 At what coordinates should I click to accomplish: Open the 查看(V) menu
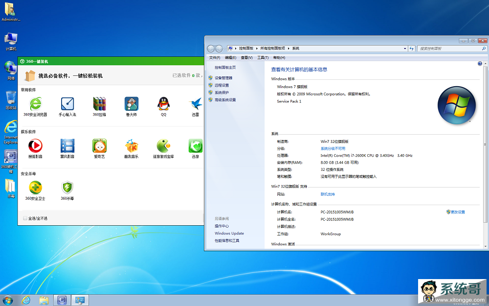click(246, 57)
